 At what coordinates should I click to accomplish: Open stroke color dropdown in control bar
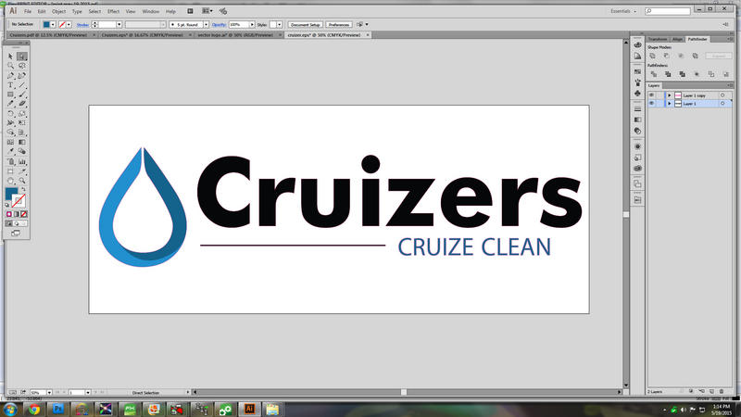click(x=69, y=25)
